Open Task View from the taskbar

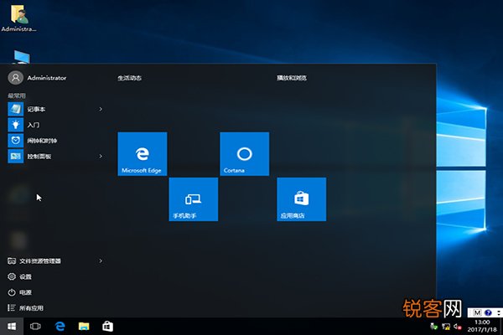tap(36, 325)
